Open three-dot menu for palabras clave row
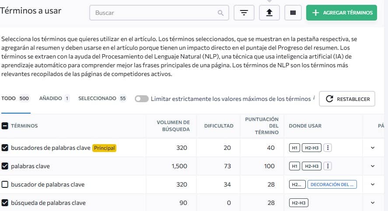 coord(328,166)
